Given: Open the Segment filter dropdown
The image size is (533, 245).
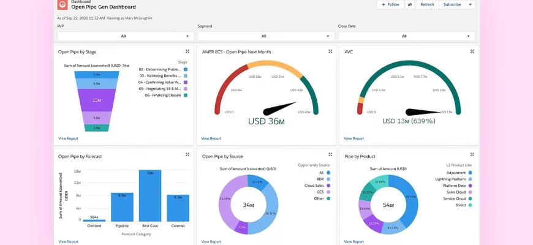Looking at the screenshot, I should pos(265,36).
